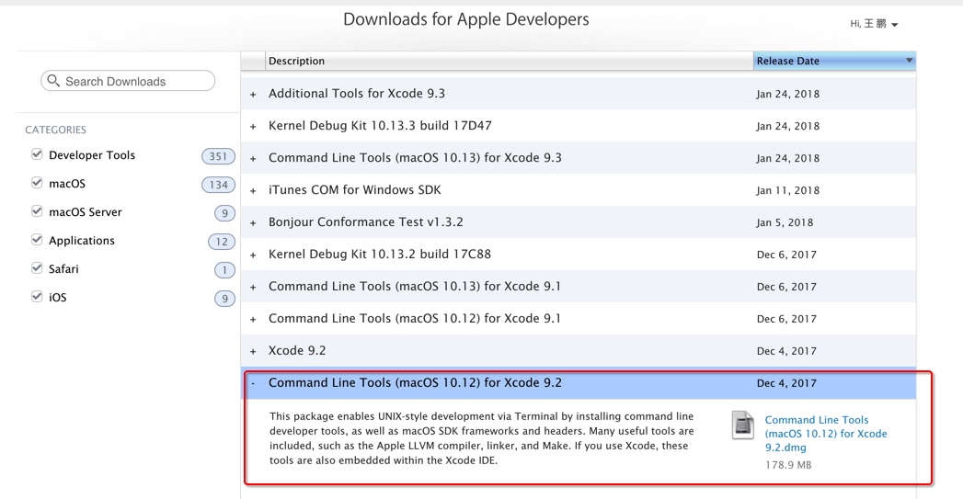
Task: Expand iTunes COM for Windows SDK row
Action: pos(253,191)
